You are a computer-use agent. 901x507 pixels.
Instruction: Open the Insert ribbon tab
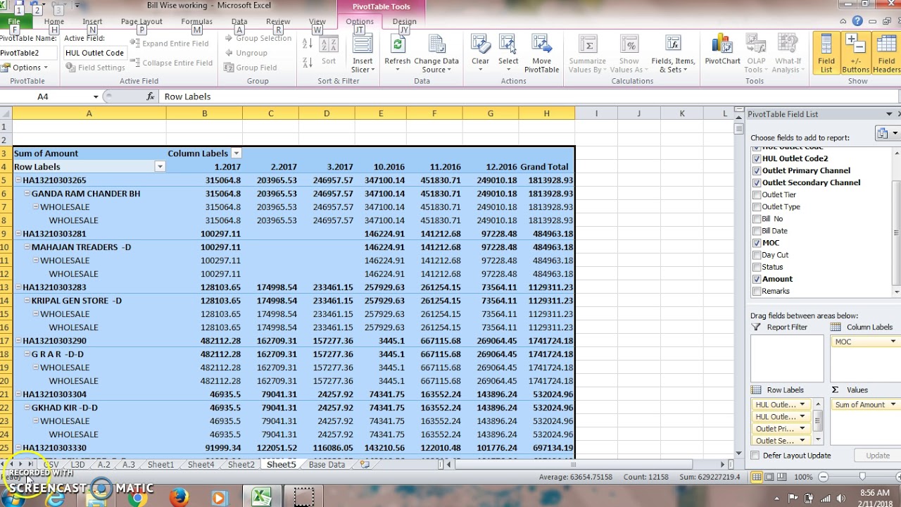92,22
